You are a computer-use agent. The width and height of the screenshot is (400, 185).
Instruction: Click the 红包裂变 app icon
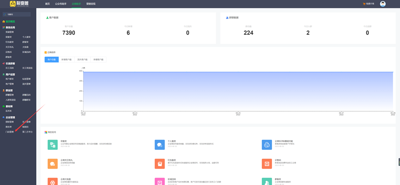point(160,163)
